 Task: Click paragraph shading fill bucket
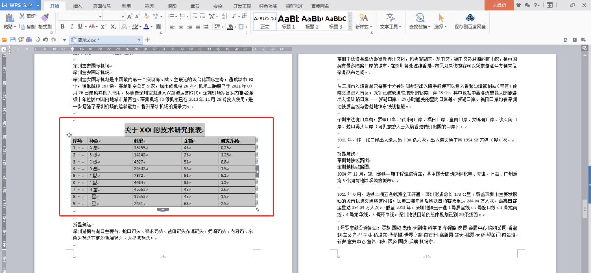[229, 27]
